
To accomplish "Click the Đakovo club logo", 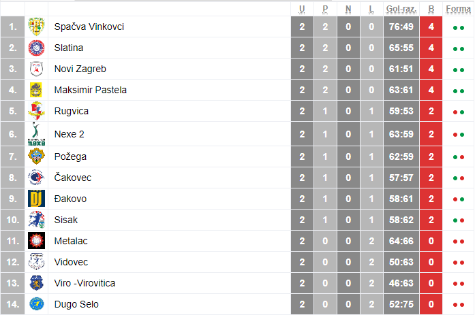I will 36,199.
